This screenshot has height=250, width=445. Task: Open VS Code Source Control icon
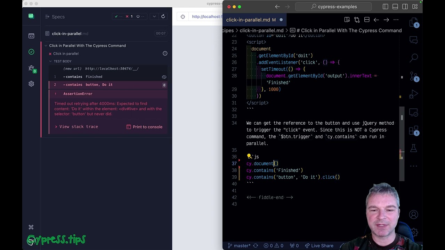[x=414, y=76]
